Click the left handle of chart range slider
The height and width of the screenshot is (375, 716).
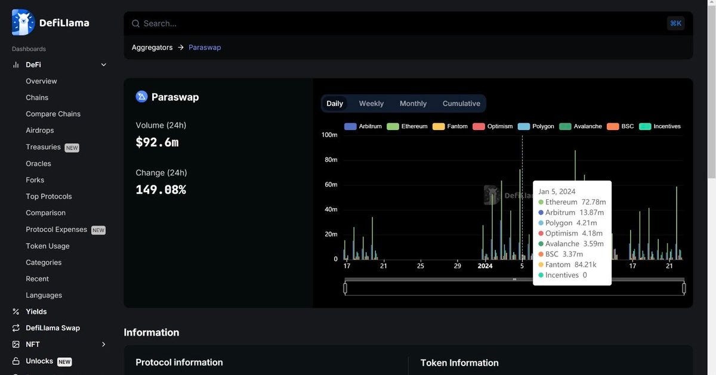click(345, 289)
